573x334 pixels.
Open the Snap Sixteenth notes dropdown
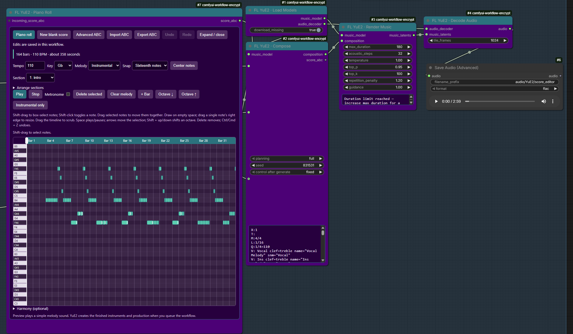point(150,66)
